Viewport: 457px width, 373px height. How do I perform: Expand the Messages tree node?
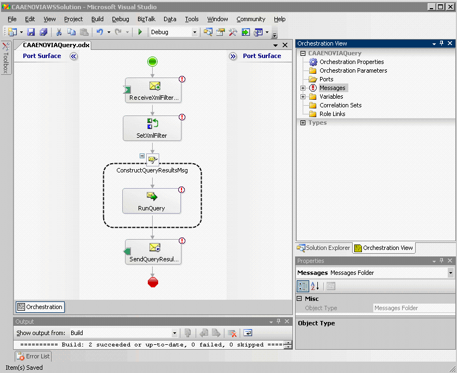[303, 88]
